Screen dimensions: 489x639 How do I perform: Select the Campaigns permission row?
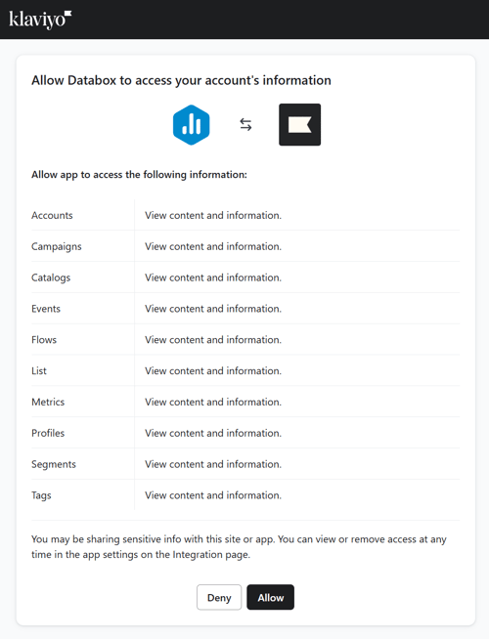[245, 246]
